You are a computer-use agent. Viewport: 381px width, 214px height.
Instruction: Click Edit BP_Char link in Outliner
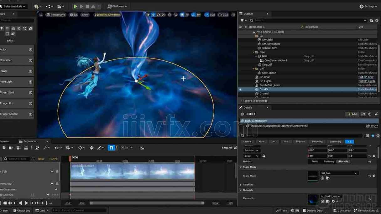(366, 77)
